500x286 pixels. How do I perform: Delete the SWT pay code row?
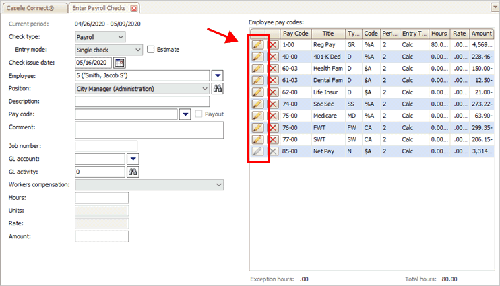(x=273, y=139)
